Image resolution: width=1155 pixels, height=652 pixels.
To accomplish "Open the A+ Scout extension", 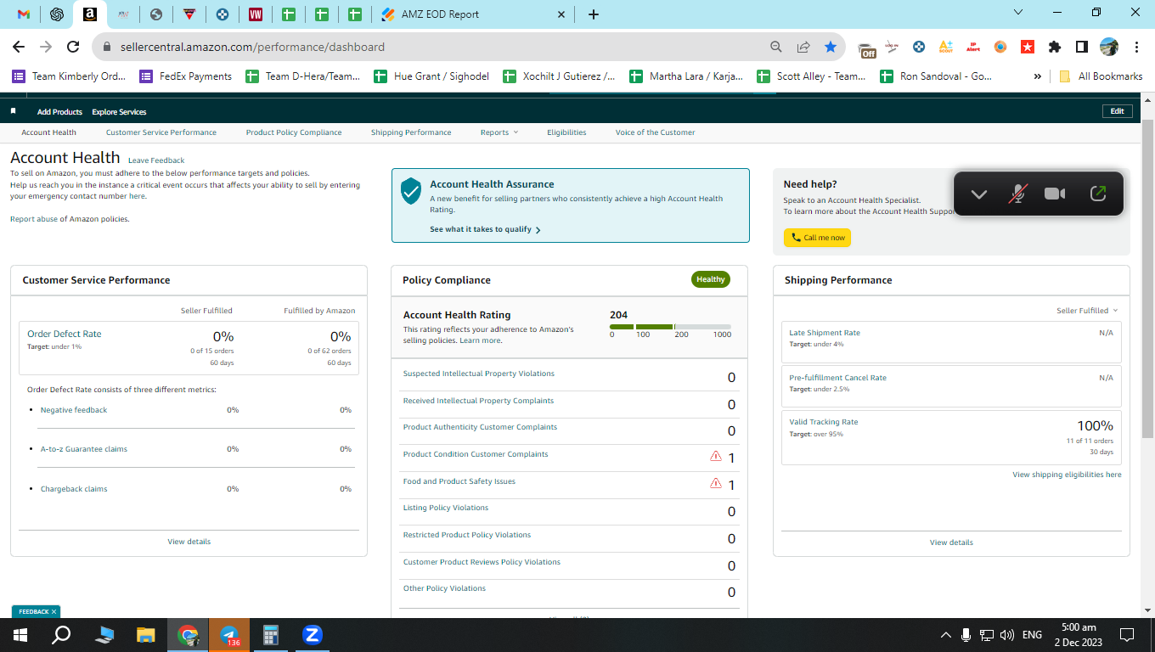I will pyautogui.click(x=946, y=47).
